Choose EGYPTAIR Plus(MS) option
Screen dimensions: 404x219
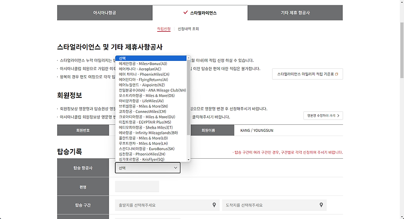(x=151, y=122)
